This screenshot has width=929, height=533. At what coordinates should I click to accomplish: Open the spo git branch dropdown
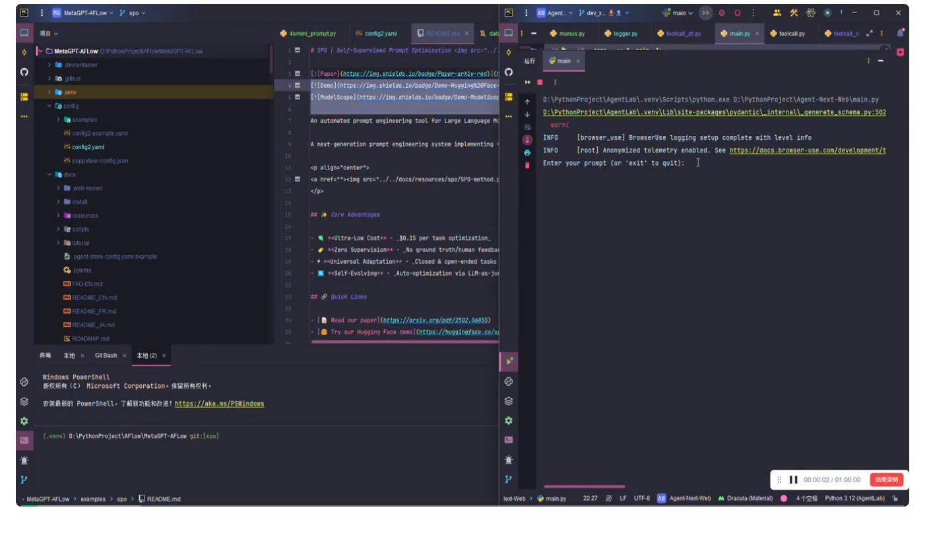[133, 13]
